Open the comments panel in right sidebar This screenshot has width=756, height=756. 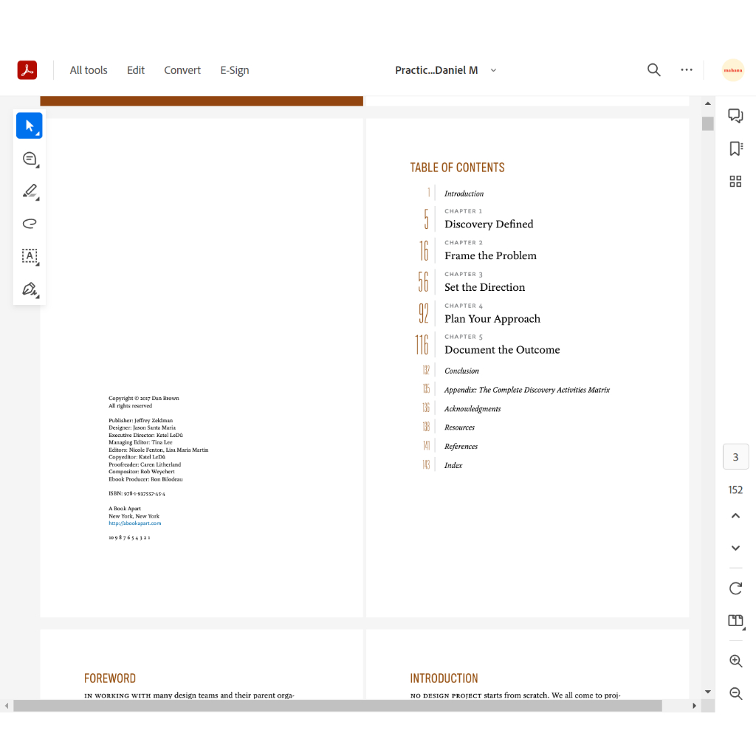click(735, 116)
